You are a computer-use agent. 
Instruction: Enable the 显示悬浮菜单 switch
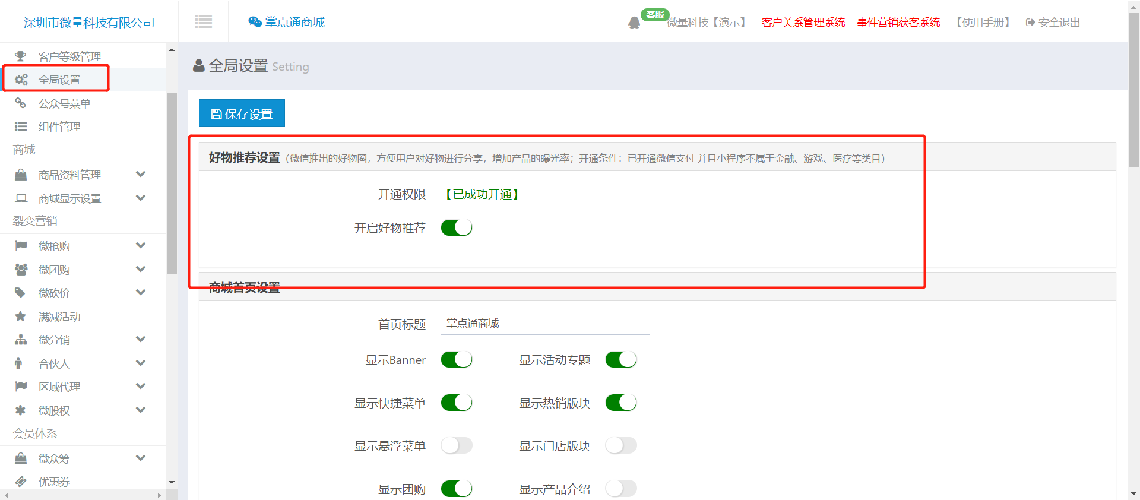pyautogui.click(x=457, y=445)
